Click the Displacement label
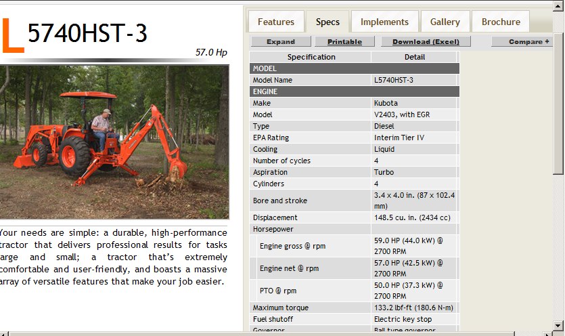This screenshot has height=336, width=565. (x=275, y=217)
